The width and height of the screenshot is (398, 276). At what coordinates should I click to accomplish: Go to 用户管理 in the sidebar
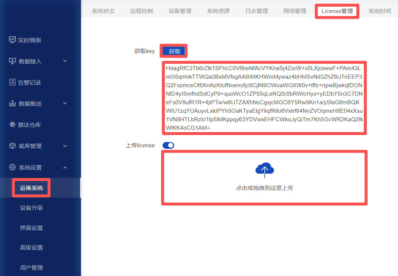32,267
